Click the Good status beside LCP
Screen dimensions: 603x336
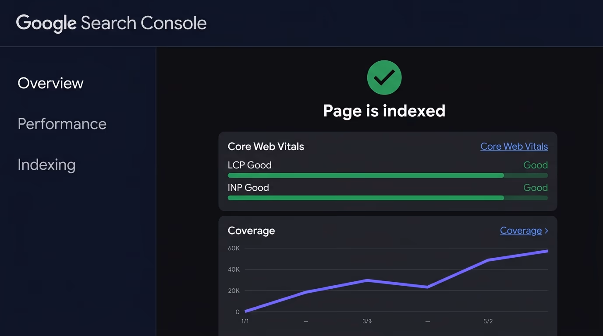[536, 165]
